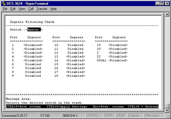Open the File menu
This screenshot has width=171, height=119.
click(5, 9)
